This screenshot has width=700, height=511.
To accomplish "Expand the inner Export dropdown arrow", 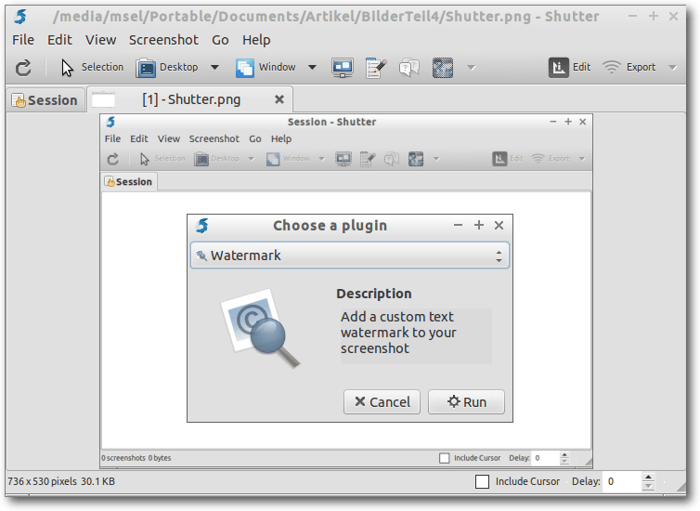I will tap(582, 159).
